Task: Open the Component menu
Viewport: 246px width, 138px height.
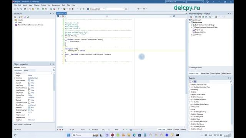Action: [x=56, y=5]
